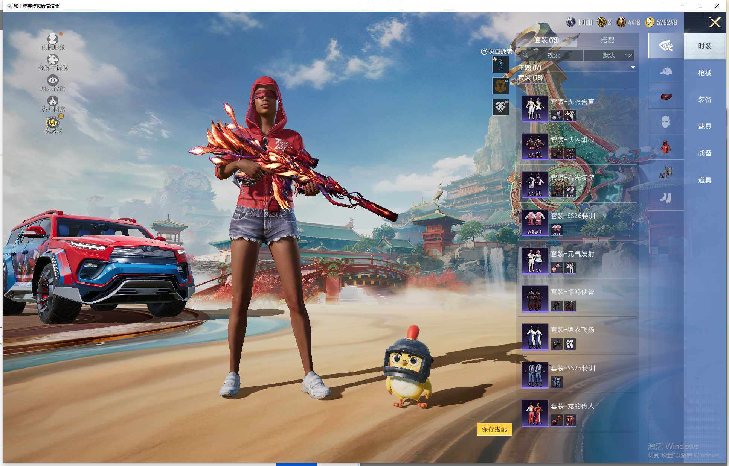Select the hat category cap icon

coord(665,71)
